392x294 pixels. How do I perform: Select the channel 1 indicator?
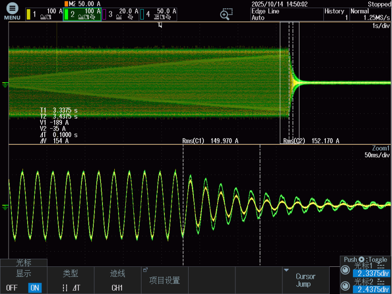click(x=44, y=14)
